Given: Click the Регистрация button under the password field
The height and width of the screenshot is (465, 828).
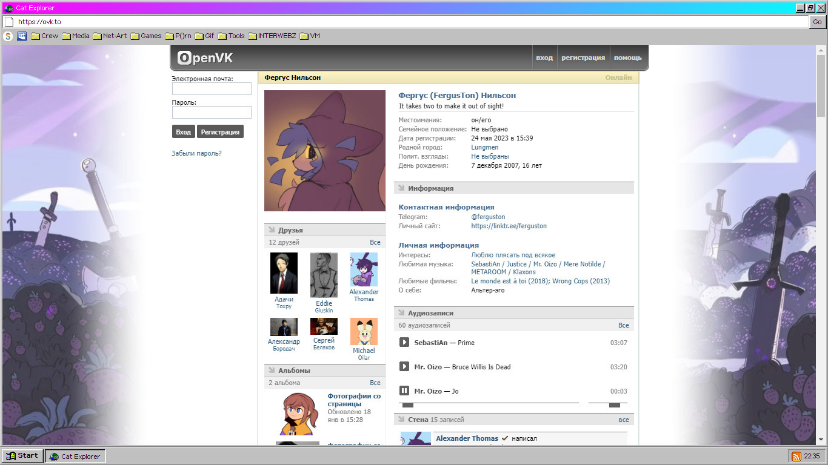Looking at the screenshot, I should (x=220, y=132).
